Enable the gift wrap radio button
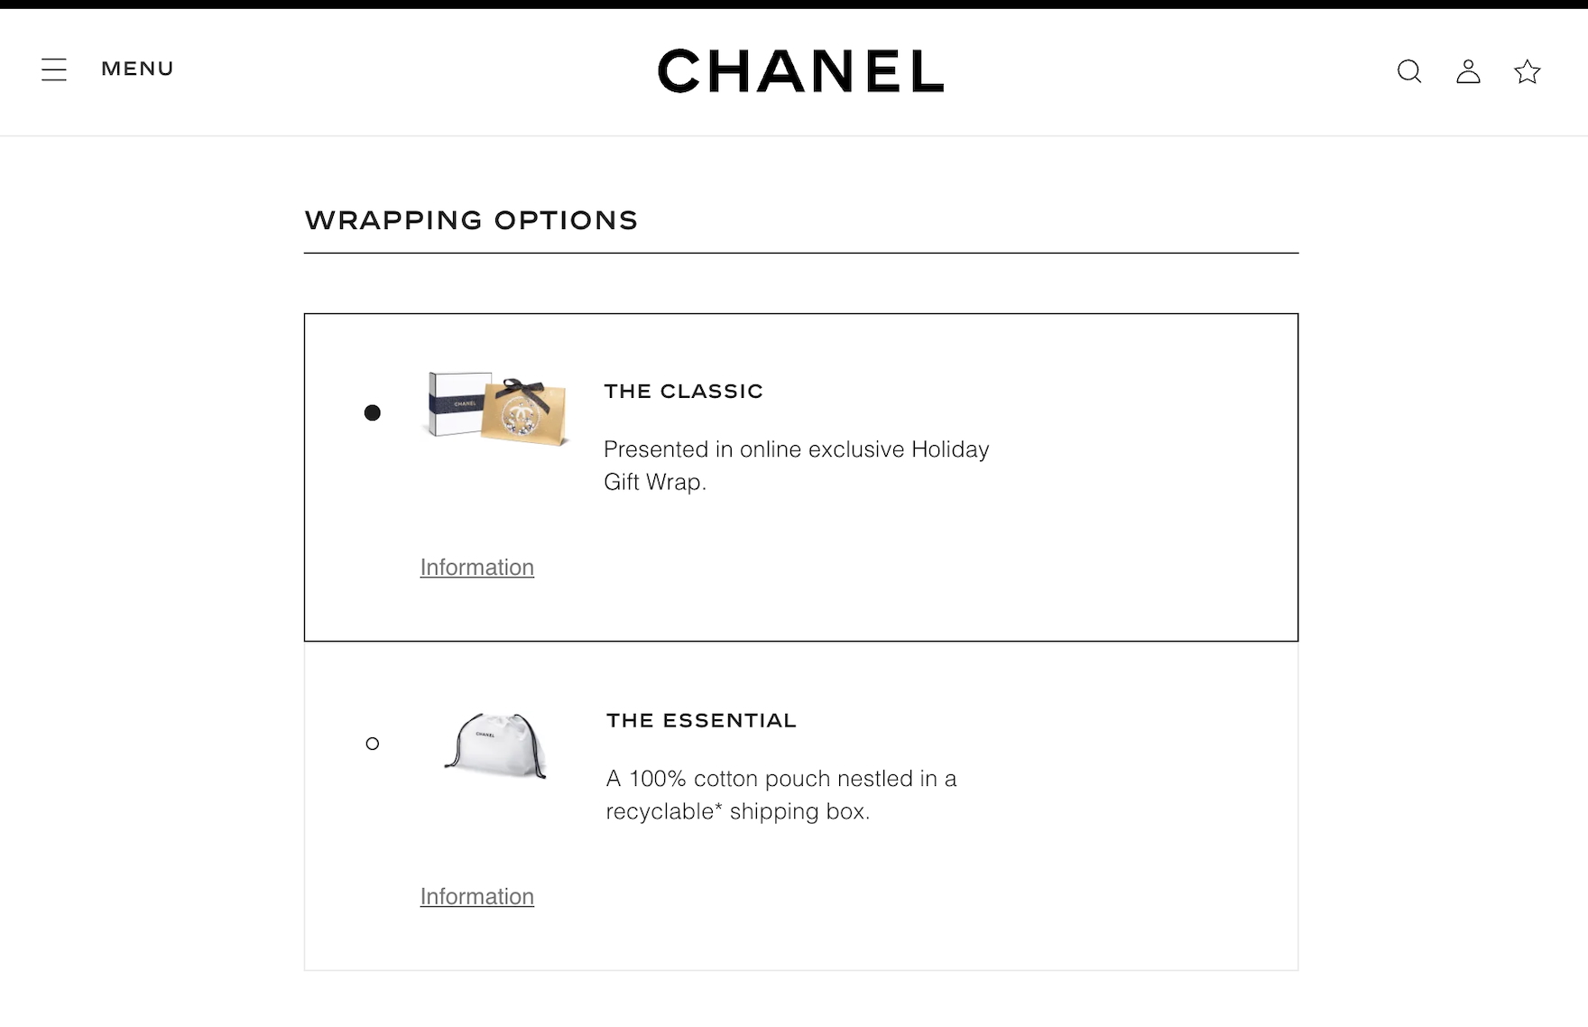This screenshot has height=1027, width=1588. pyautogui.click(x=373, y=412)
